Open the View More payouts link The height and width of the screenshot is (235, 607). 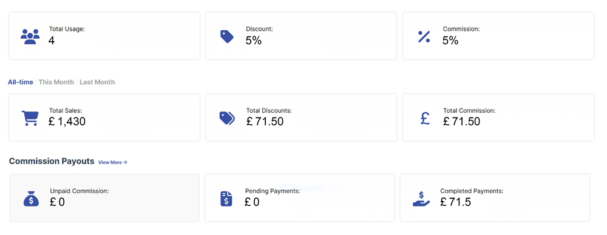point(113,162)
